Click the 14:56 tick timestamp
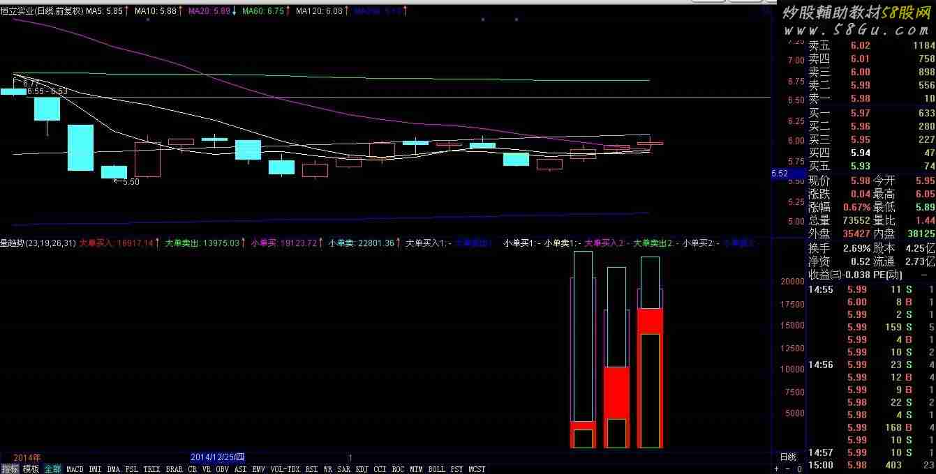The width and height of the screenshot is (936, 474). 821,365
